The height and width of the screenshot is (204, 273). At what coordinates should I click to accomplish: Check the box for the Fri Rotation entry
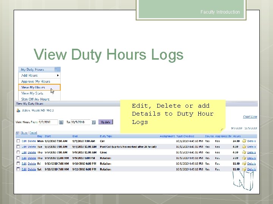(18, 164)
